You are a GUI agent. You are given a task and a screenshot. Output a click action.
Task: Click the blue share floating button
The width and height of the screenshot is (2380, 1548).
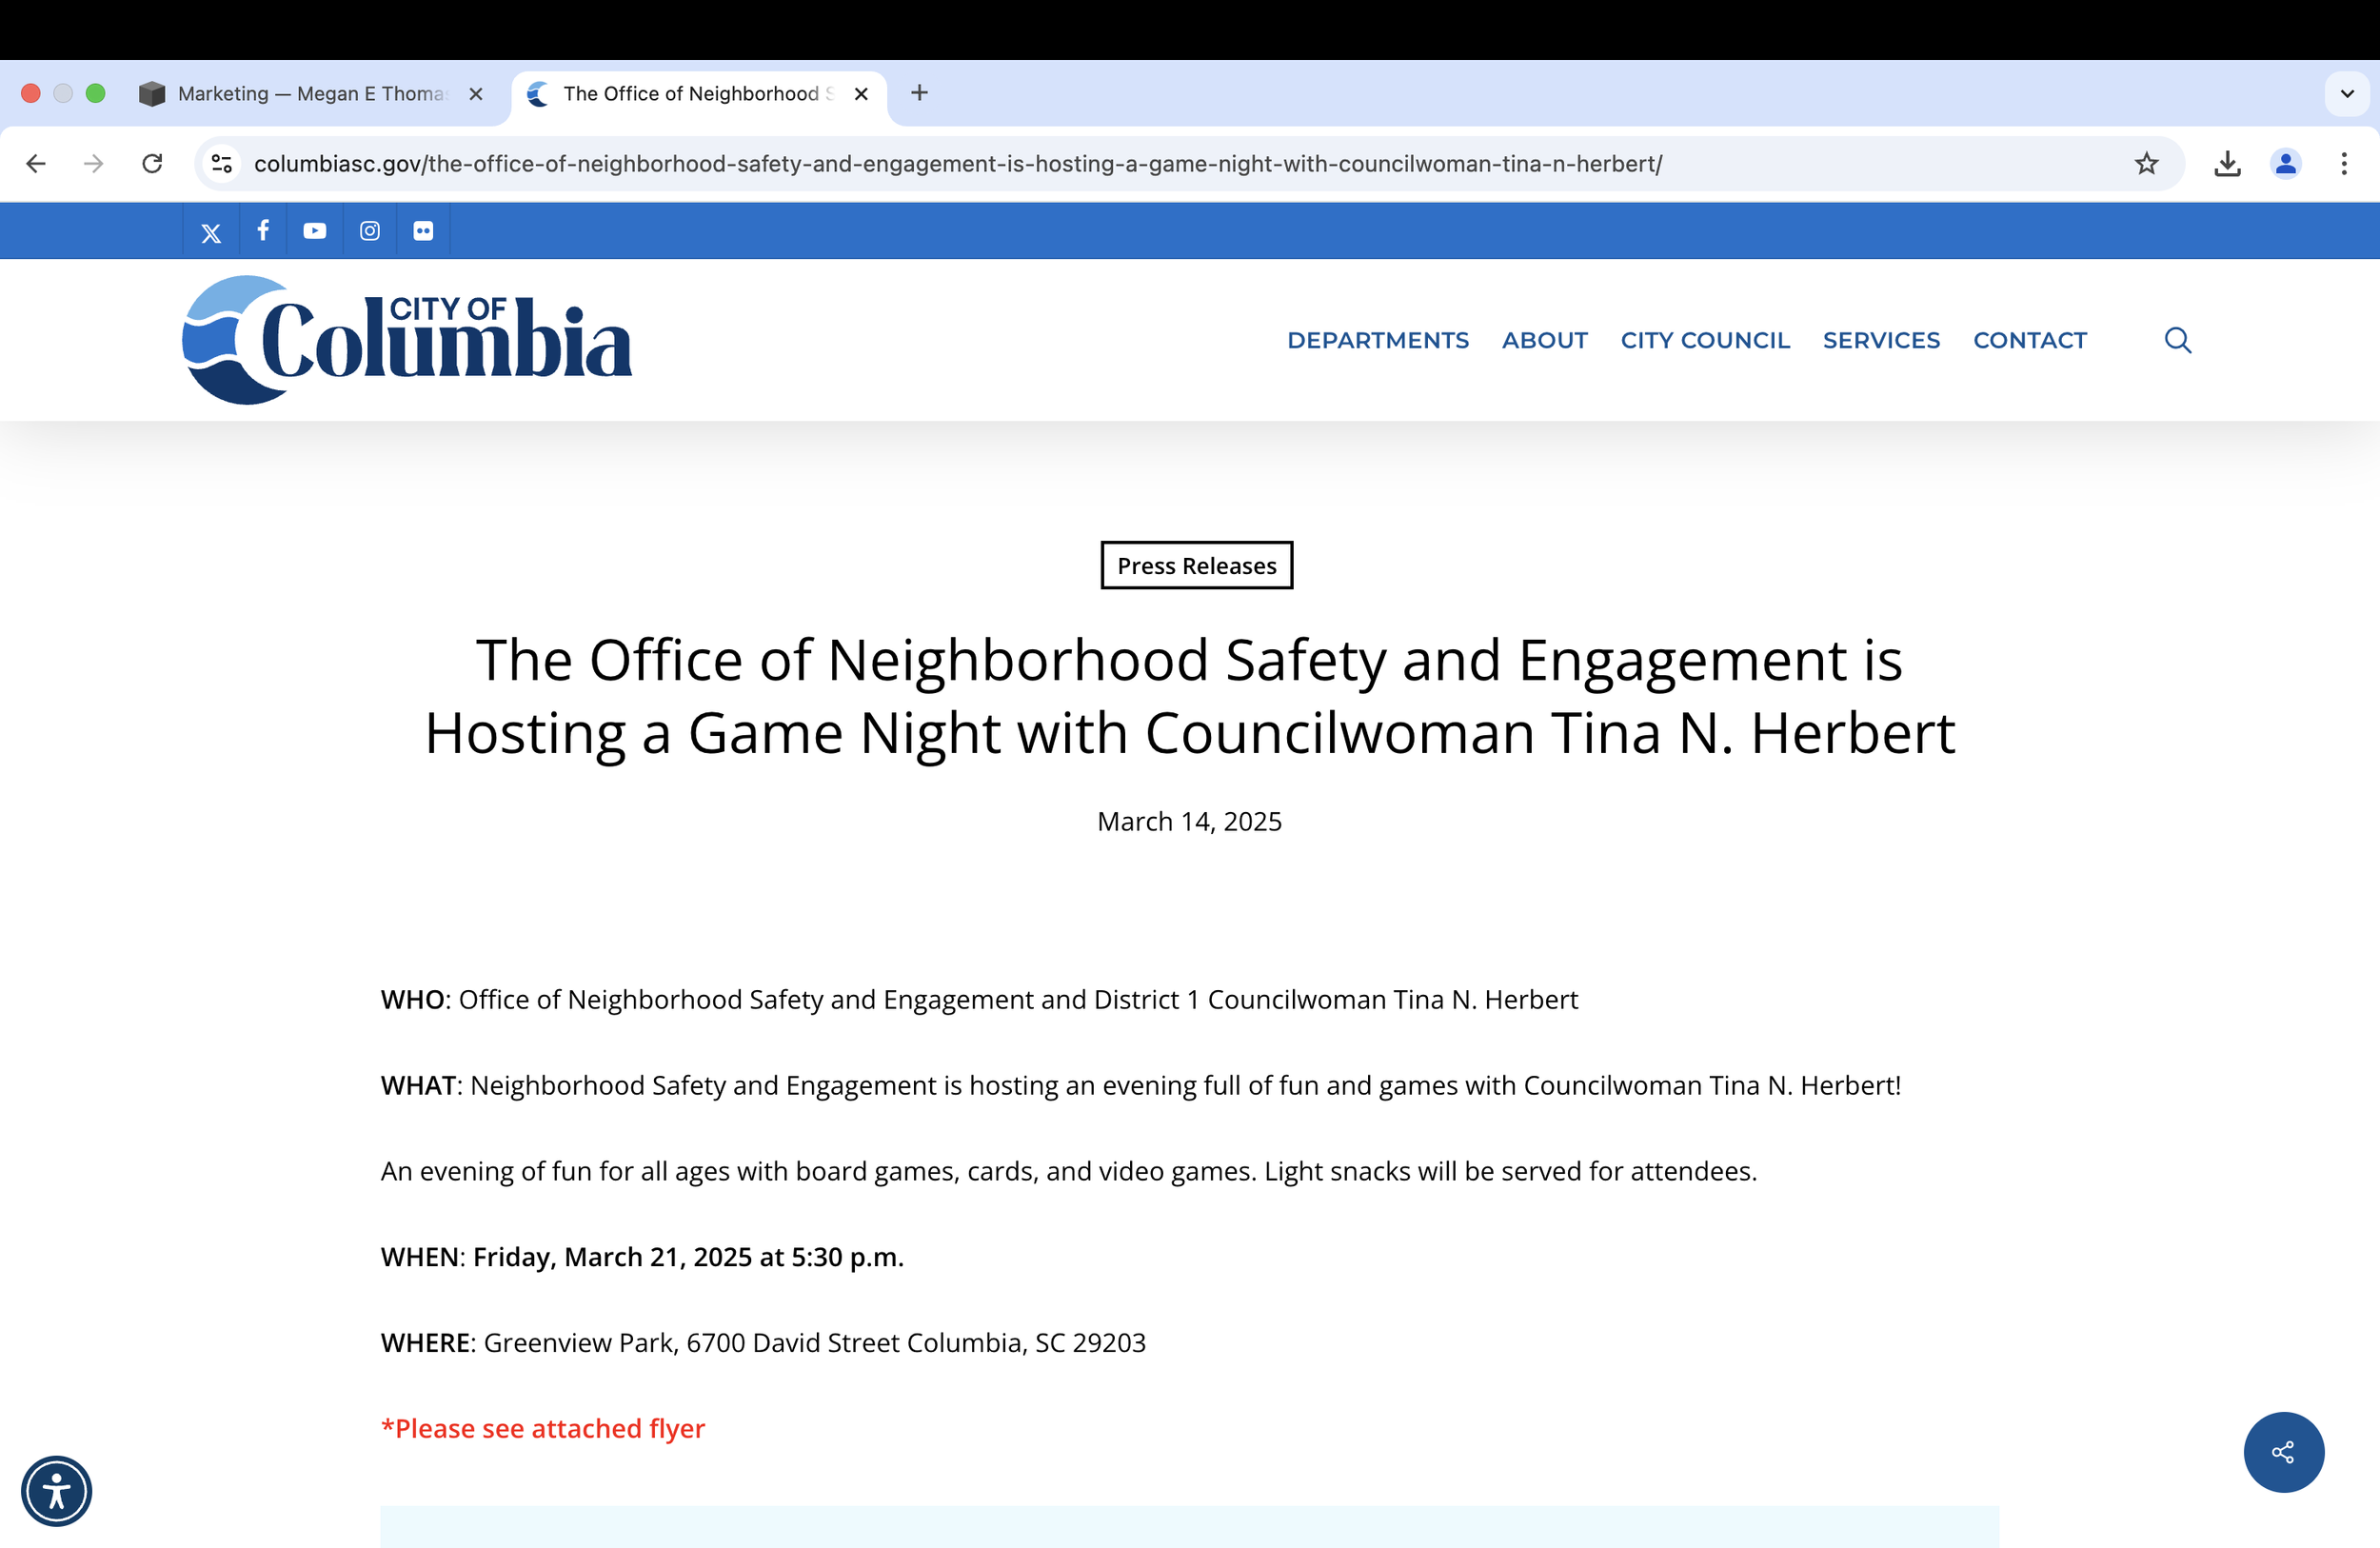point(2283,1452)
